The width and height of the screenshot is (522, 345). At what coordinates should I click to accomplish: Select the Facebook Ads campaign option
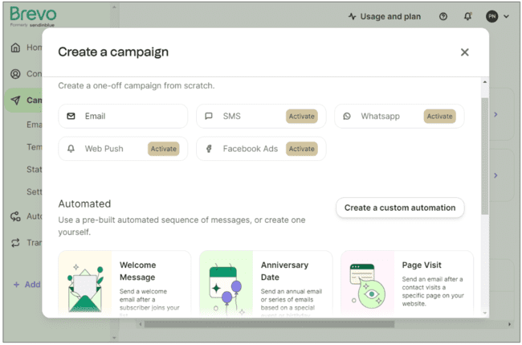click(261, 149)
